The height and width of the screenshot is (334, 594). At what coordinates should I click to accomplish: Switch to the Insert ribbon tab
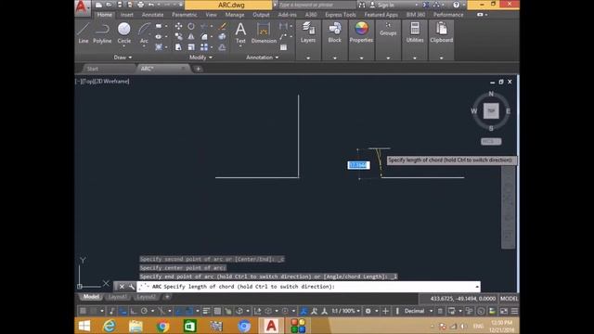tap(127, 15)
